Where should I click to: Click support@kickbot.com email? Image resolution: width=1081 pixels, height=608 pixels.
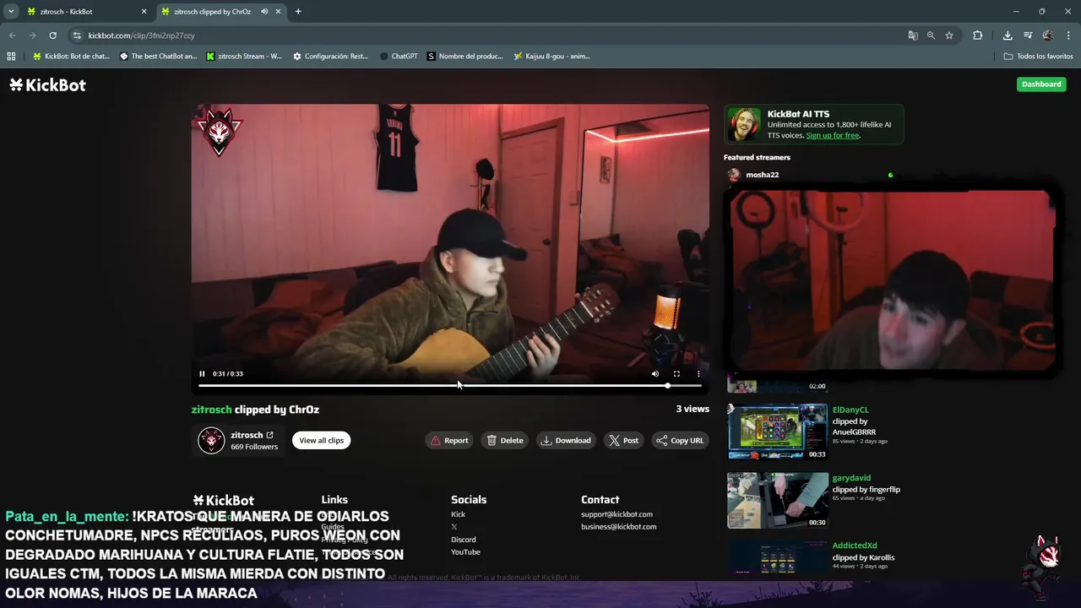[x=617, y=514]
